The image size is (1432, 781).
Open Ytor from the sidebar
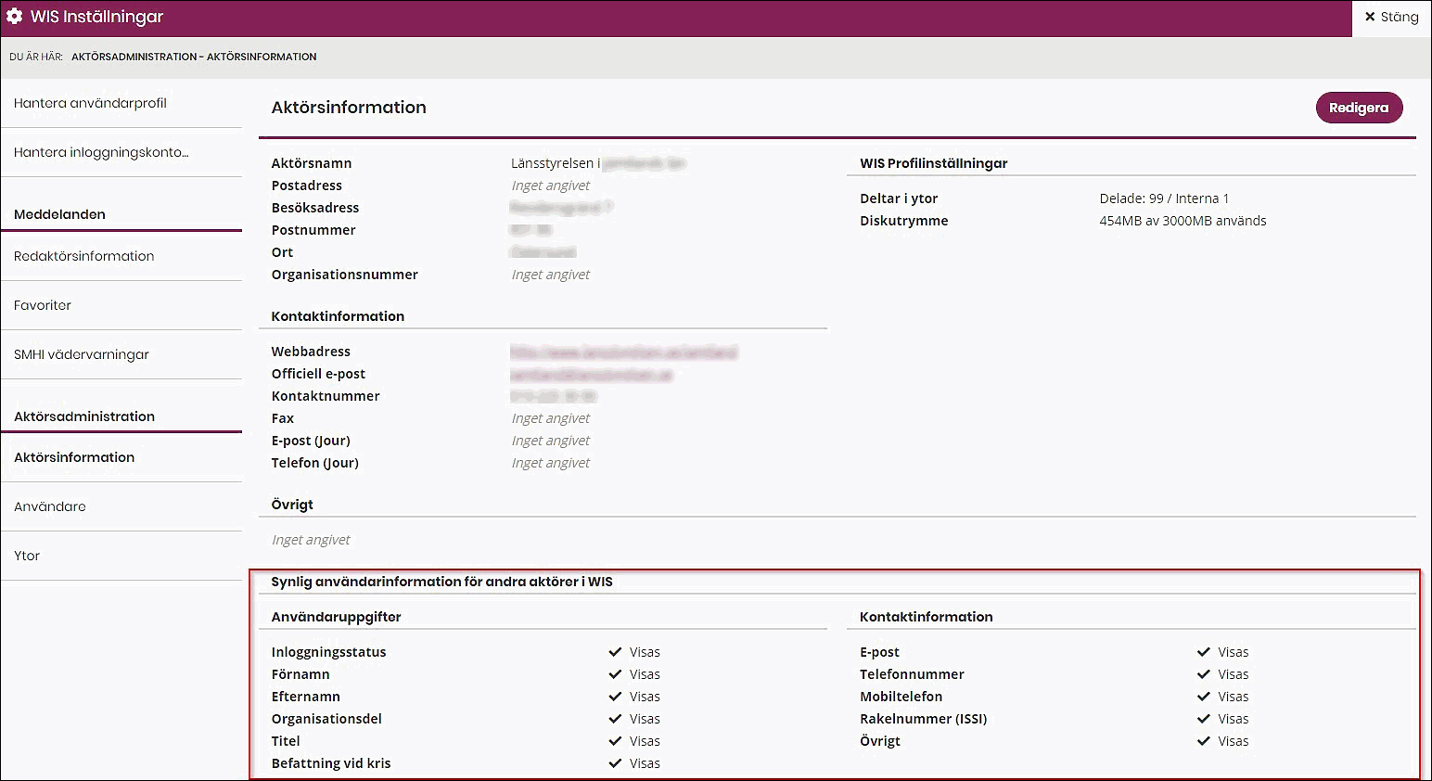pyautogui.click(x=27, y=556)
